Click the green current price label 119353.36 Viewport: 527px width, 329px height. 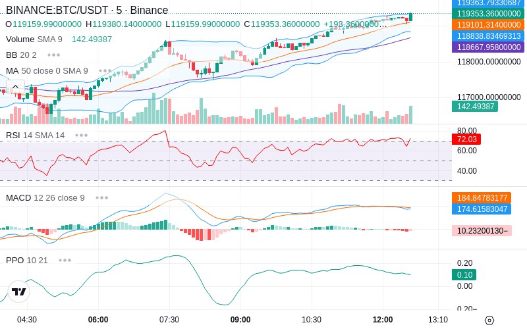click(x=488, y=14)
